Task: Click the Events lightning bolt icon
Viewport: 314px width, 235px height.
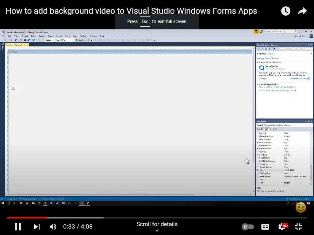Action: (271, 129)
